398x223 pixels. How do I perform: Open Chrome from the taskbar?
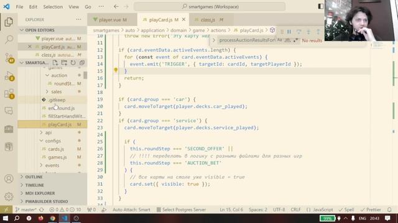point(52,218)
